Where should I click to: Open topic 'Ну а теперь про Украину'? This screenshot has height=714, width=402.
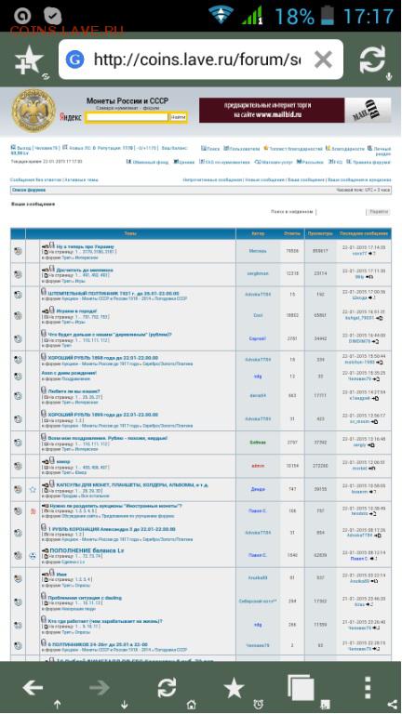coord(86,245)
